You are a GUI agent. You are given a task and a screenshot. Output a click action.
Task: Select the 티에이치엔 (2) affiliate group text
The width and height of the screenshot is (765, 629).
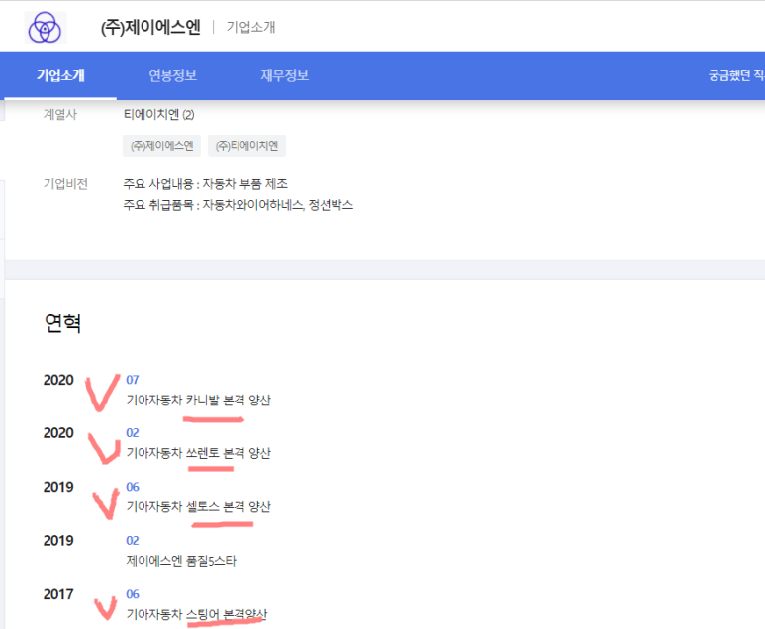[159, 115]
